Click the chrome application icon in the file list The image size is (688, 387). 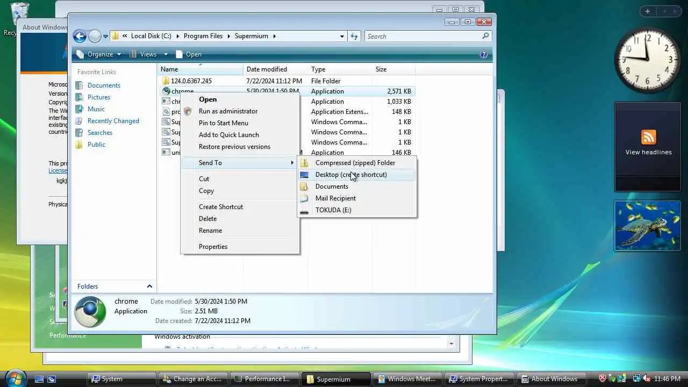point(166,91)
